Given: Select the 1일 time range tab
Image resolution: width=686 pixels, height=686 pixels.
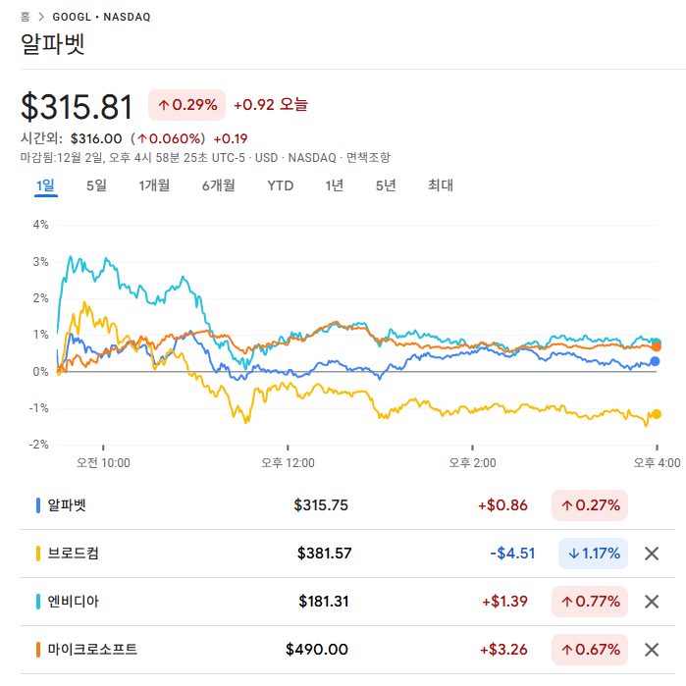Looking at the screenshot, I should point(46,185).
